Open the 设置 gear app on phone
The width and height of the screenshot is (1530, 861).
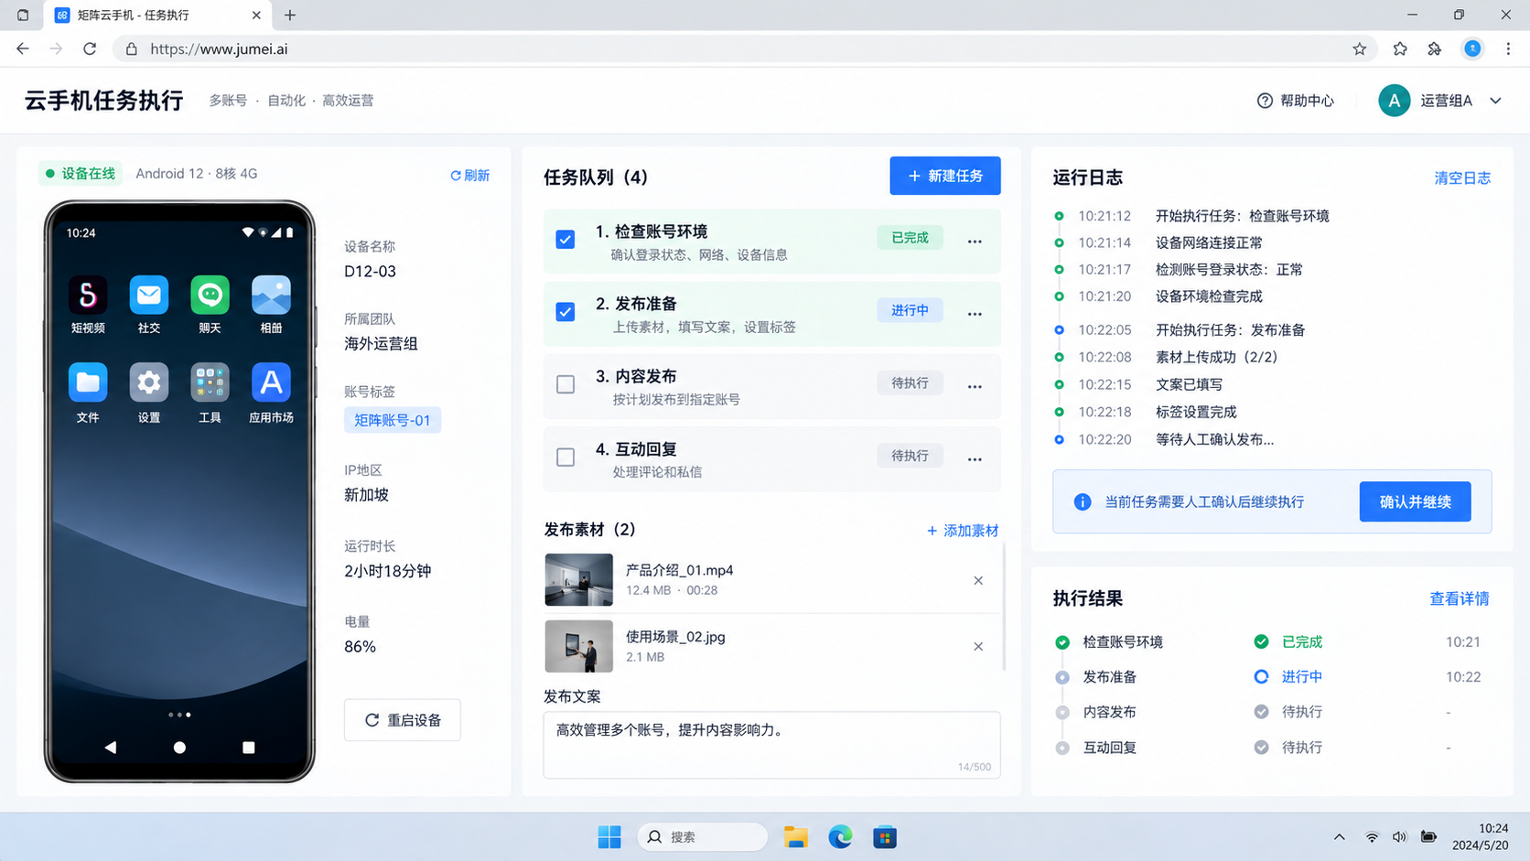(x=149, y=382)
